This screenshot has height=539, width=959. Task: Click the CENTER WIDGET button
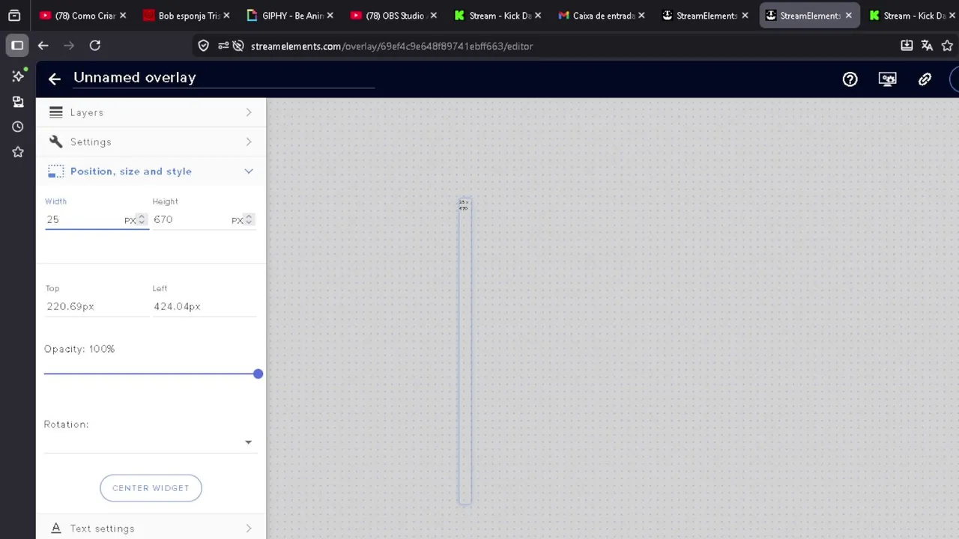tap(151, 488)
